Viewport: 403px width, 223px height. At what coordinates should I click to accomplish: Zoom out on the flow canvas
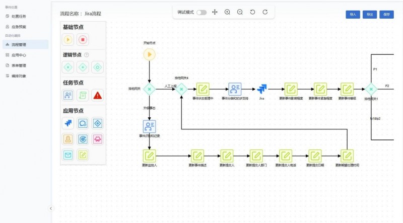point(240,12)
